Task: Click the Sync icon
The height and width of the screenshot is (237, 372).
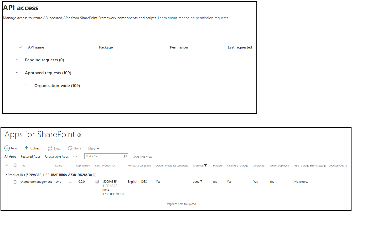Action: pyautogui.click(x=50, y=148)
